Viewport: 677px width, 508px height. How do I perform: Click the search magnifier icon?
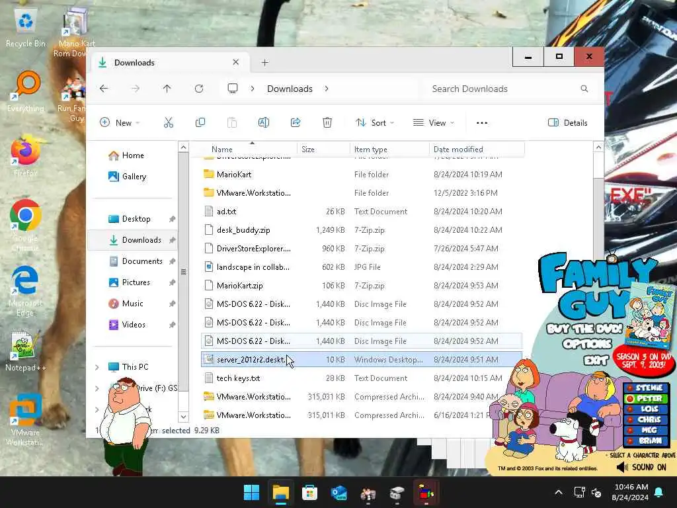coord(584,89)
